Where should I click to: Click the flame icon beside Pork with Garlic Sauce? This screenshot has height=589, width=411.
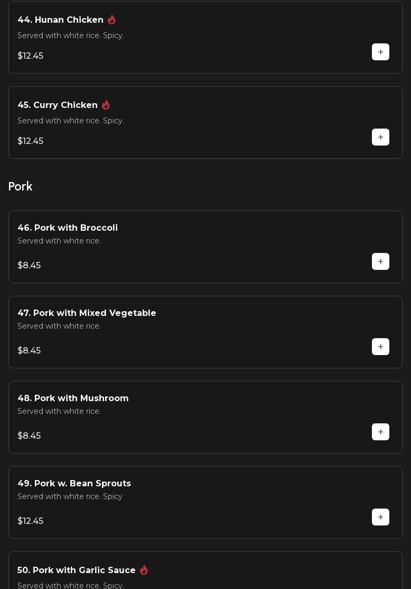[144, 570]
